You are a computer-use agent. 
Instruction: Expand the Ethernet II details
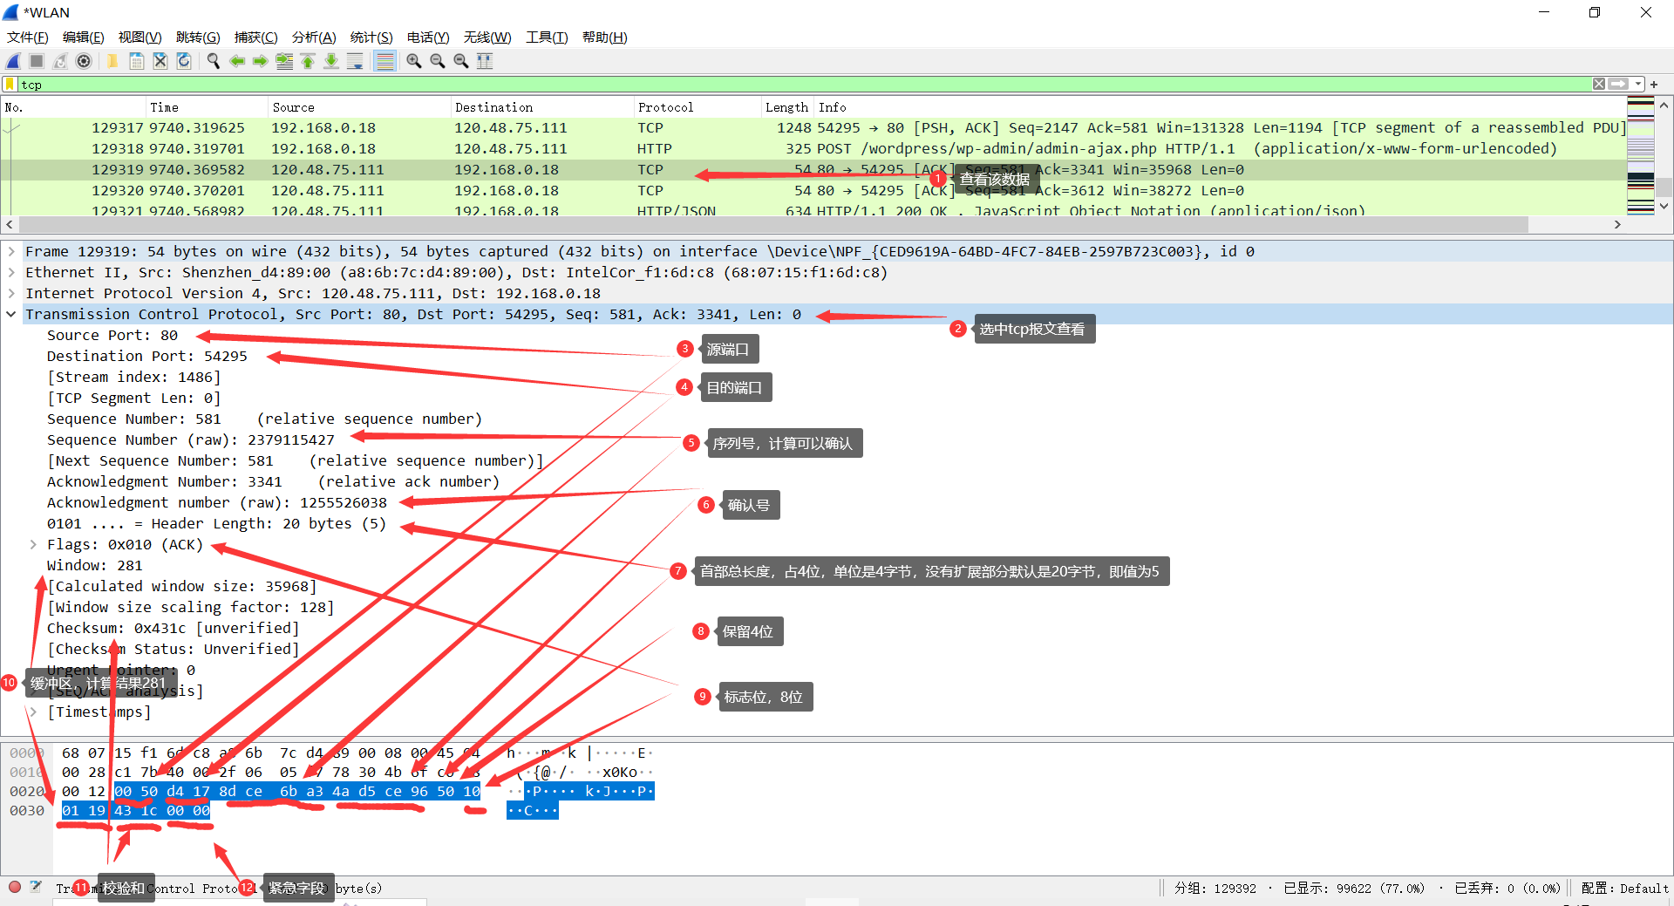coord(11,272)
